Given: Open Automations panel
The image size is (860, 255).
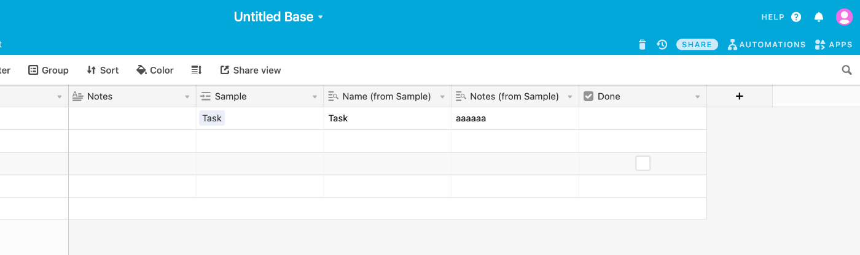Looking at the screenshot, I should click(x=767, y=44).
